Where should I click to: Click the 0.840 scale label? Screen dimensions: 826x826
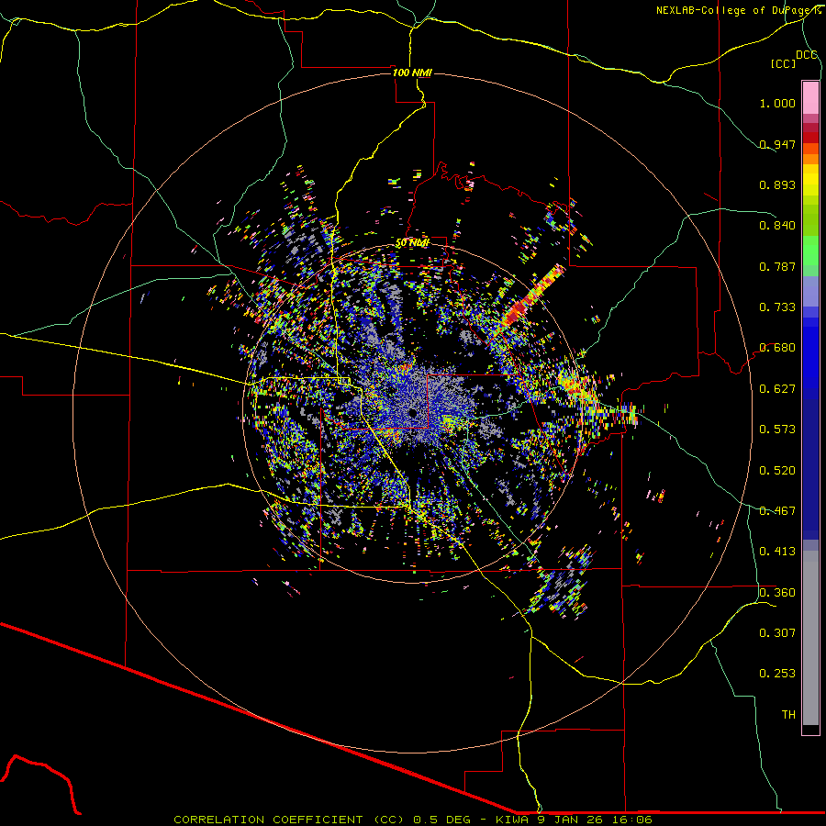(777, 226)
